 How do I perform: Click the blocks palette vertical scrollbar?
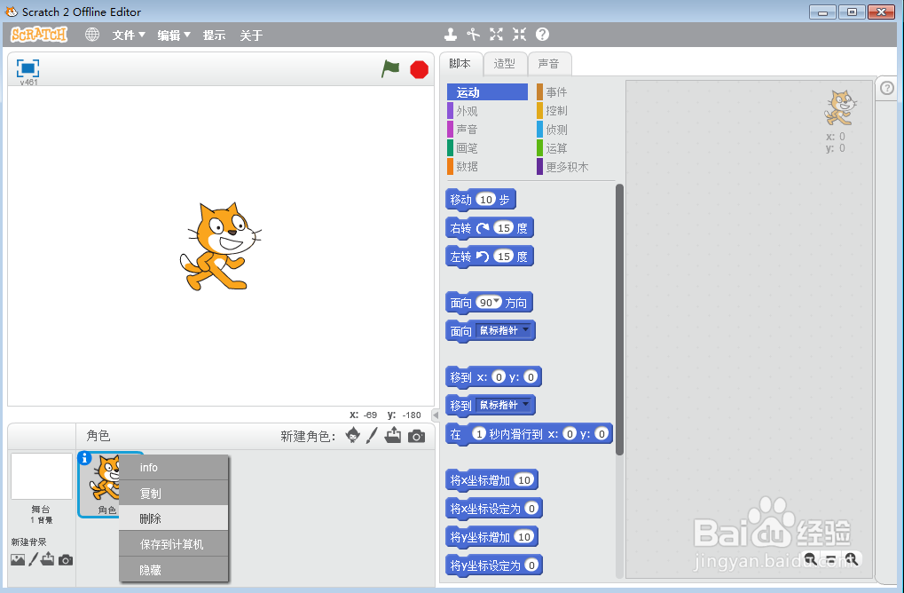[620, 319]
